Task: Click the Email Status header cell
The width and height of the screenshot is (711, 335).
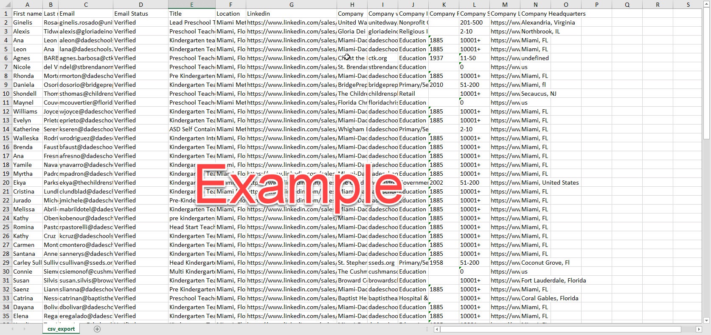Action: 141,14
